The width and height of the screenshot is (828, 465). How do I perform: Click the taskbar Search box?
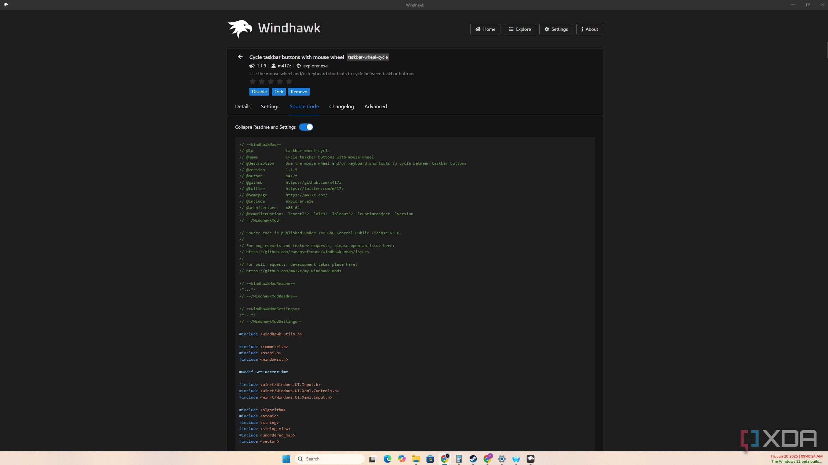(330, 459)
